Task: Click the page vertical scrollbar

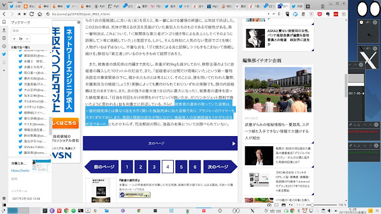Action: 346,86
